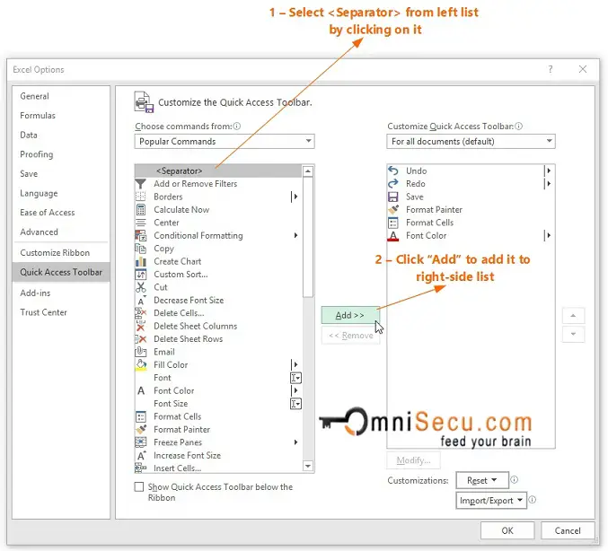Click the Cancel button

point(568,530)
